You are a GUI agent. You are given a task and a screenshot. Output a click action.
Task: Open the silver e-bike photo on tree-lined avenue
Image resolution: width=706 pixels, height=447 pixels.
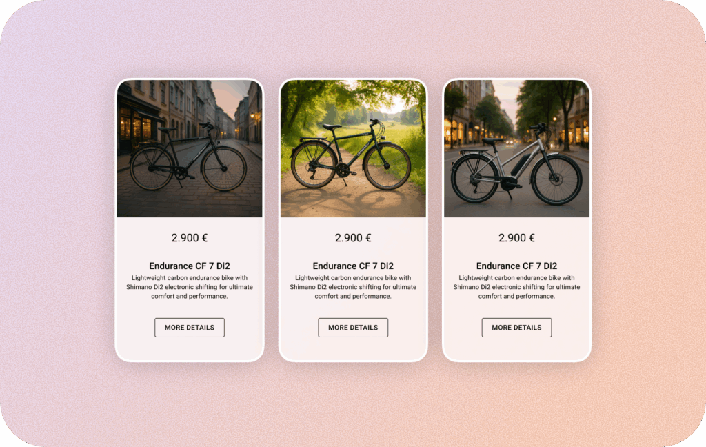point(516,149)
